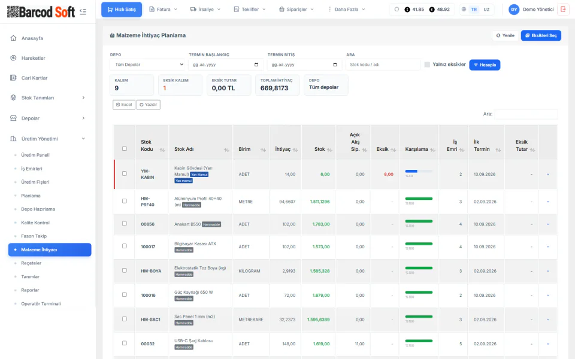This screenshot has width=575, height=359.
Task: Open the Siparişler menu
Action: [x=296, y=10]
